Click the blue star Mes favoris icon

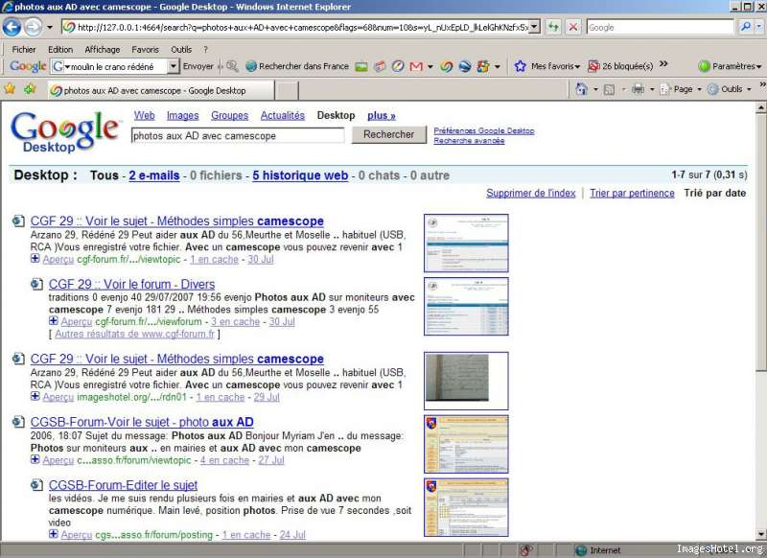(521, 66)
